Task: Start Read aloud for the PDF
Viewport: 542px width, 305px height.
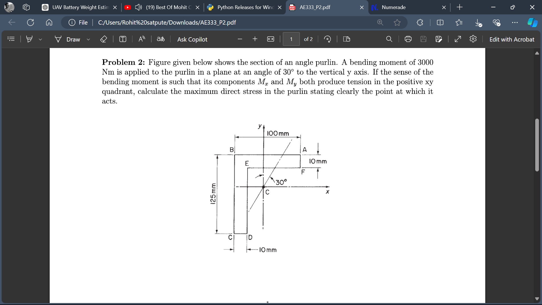Action: click(142, 39)
